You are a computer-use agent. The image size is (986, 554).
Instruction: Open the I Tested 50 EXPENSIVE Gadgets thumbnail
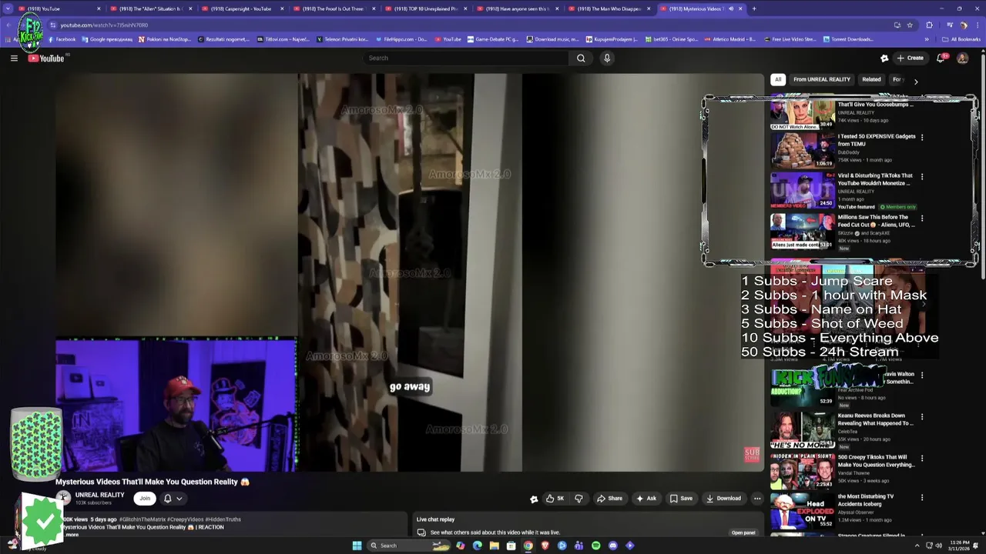pos(802,149)
